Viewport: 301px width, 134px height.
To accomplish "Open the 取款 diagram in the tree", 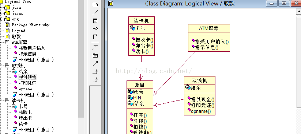I will coord(16,36).
